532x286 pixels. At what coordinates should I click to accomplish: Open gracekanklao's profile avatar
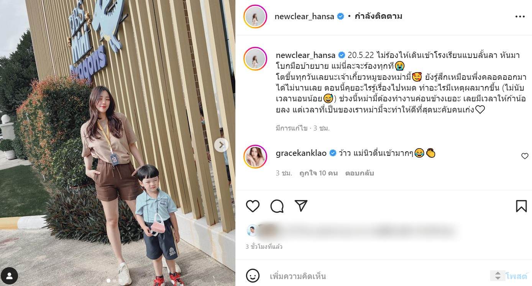click(255, 157)
